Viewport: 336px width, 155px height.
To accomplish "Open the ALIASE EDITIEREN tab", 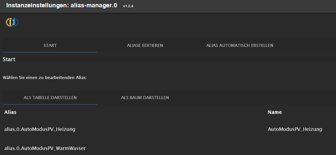I will (145, 45).
